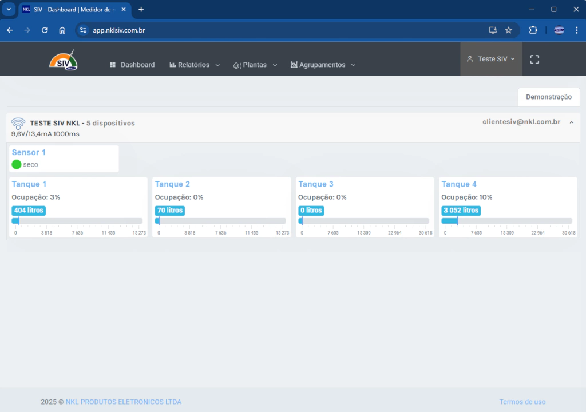Open the Termos de uso link

click(x=522, y=402)
